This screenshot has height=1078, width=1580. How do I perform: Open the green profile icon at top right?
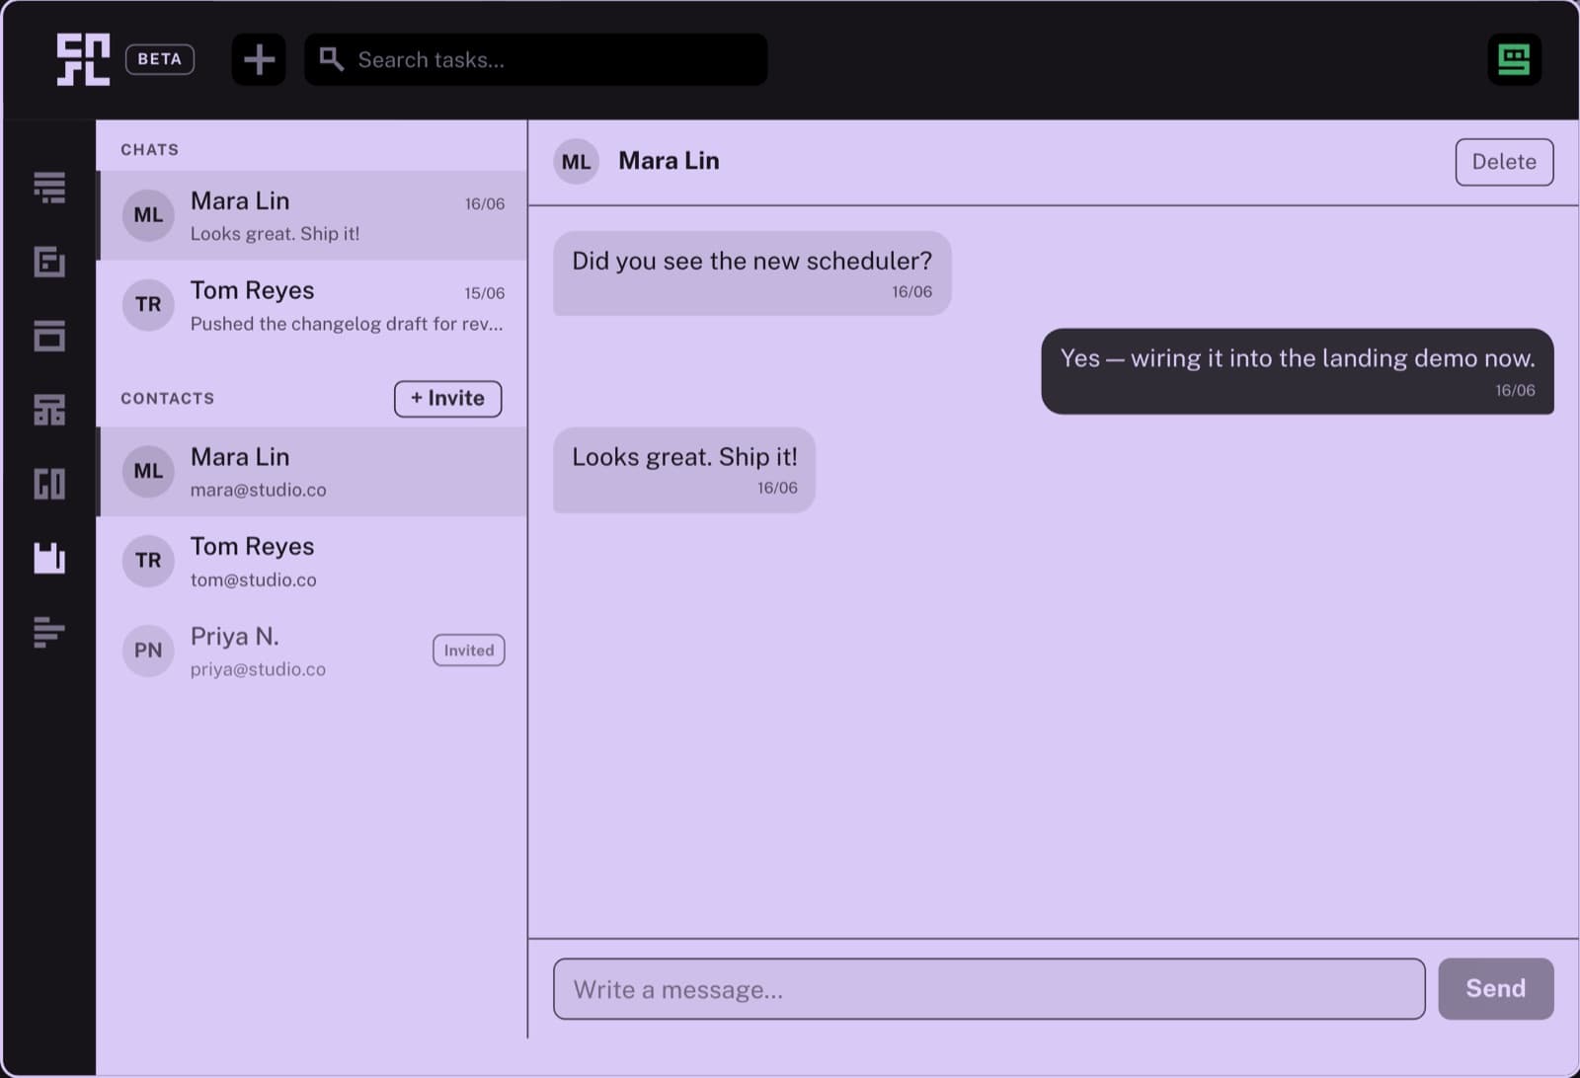coord(1514,59)
